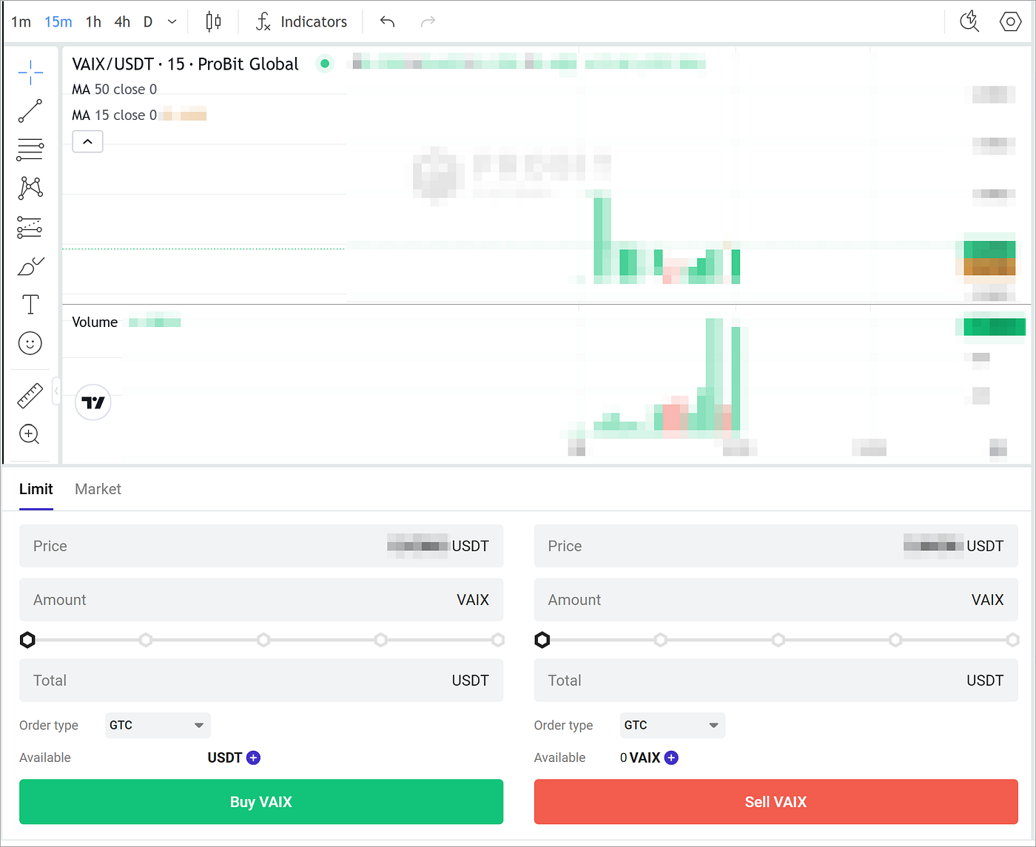Select the Text annotation tool
The height and width of the screenshot is (847, 1036).
(x=30, y=305)
